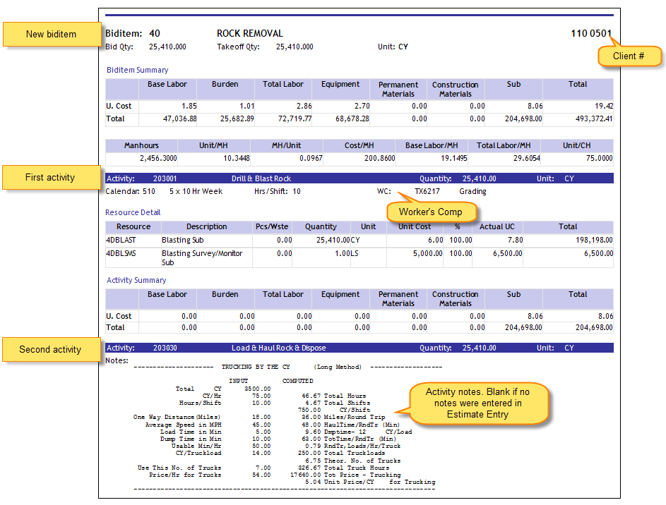This screenshot has height=505, width=666.
Task: Click the Equipment column header
Action: 341,83
